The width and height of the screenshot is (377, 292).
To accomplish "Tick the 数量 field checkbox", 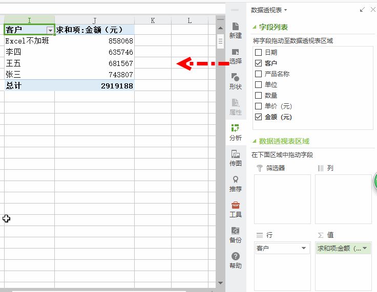I will tap(258, 95).
